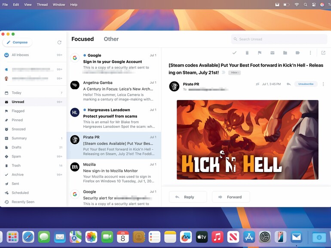Flag the open message via toolbar
This screenshot has width=331, height=248.
[x=260, y=53]
